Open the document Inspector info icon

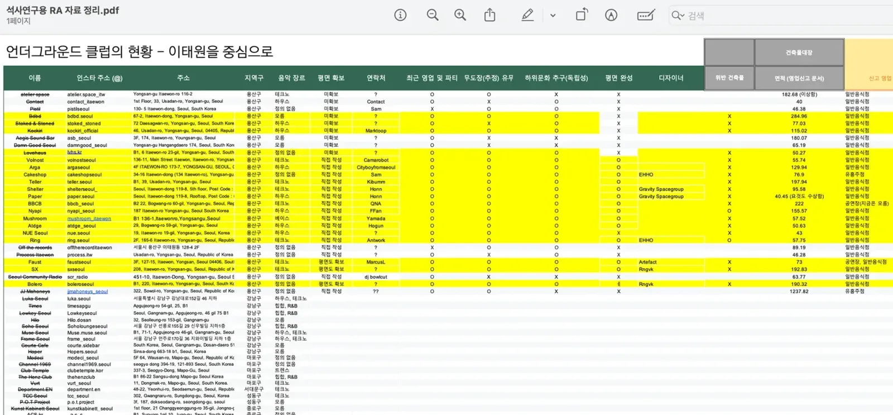coord(400,15)
